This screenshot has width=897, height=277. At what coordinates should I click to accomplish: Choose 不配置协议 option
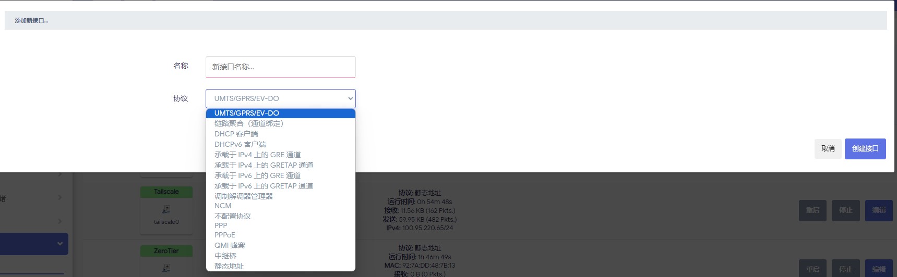[x=281, y=216]
